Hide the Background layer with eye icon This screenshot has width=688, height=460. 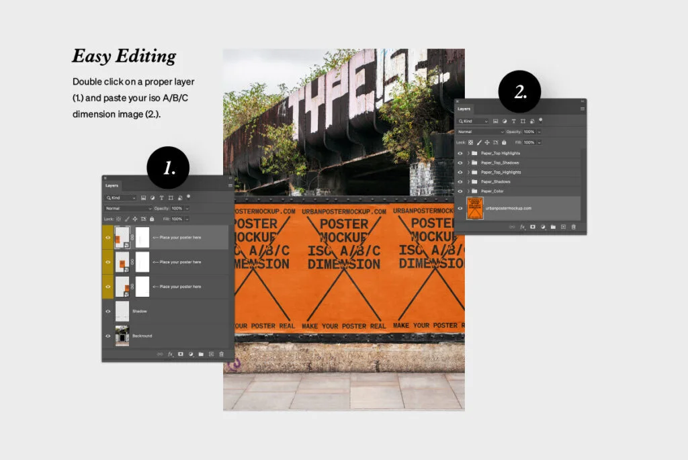tap(107, 336)
